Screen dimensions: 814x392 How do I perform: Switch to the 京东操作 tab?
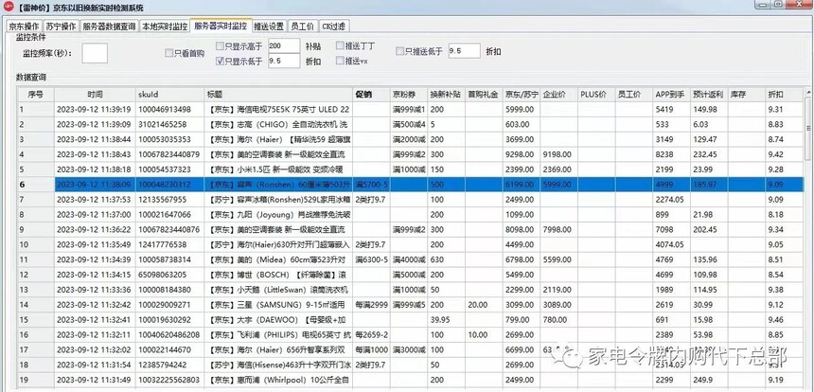[24, 27]
